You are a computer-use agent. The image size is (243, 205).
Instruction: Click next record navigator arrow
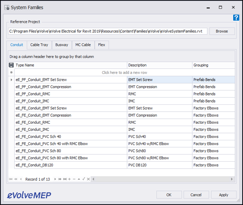[55, 179]
